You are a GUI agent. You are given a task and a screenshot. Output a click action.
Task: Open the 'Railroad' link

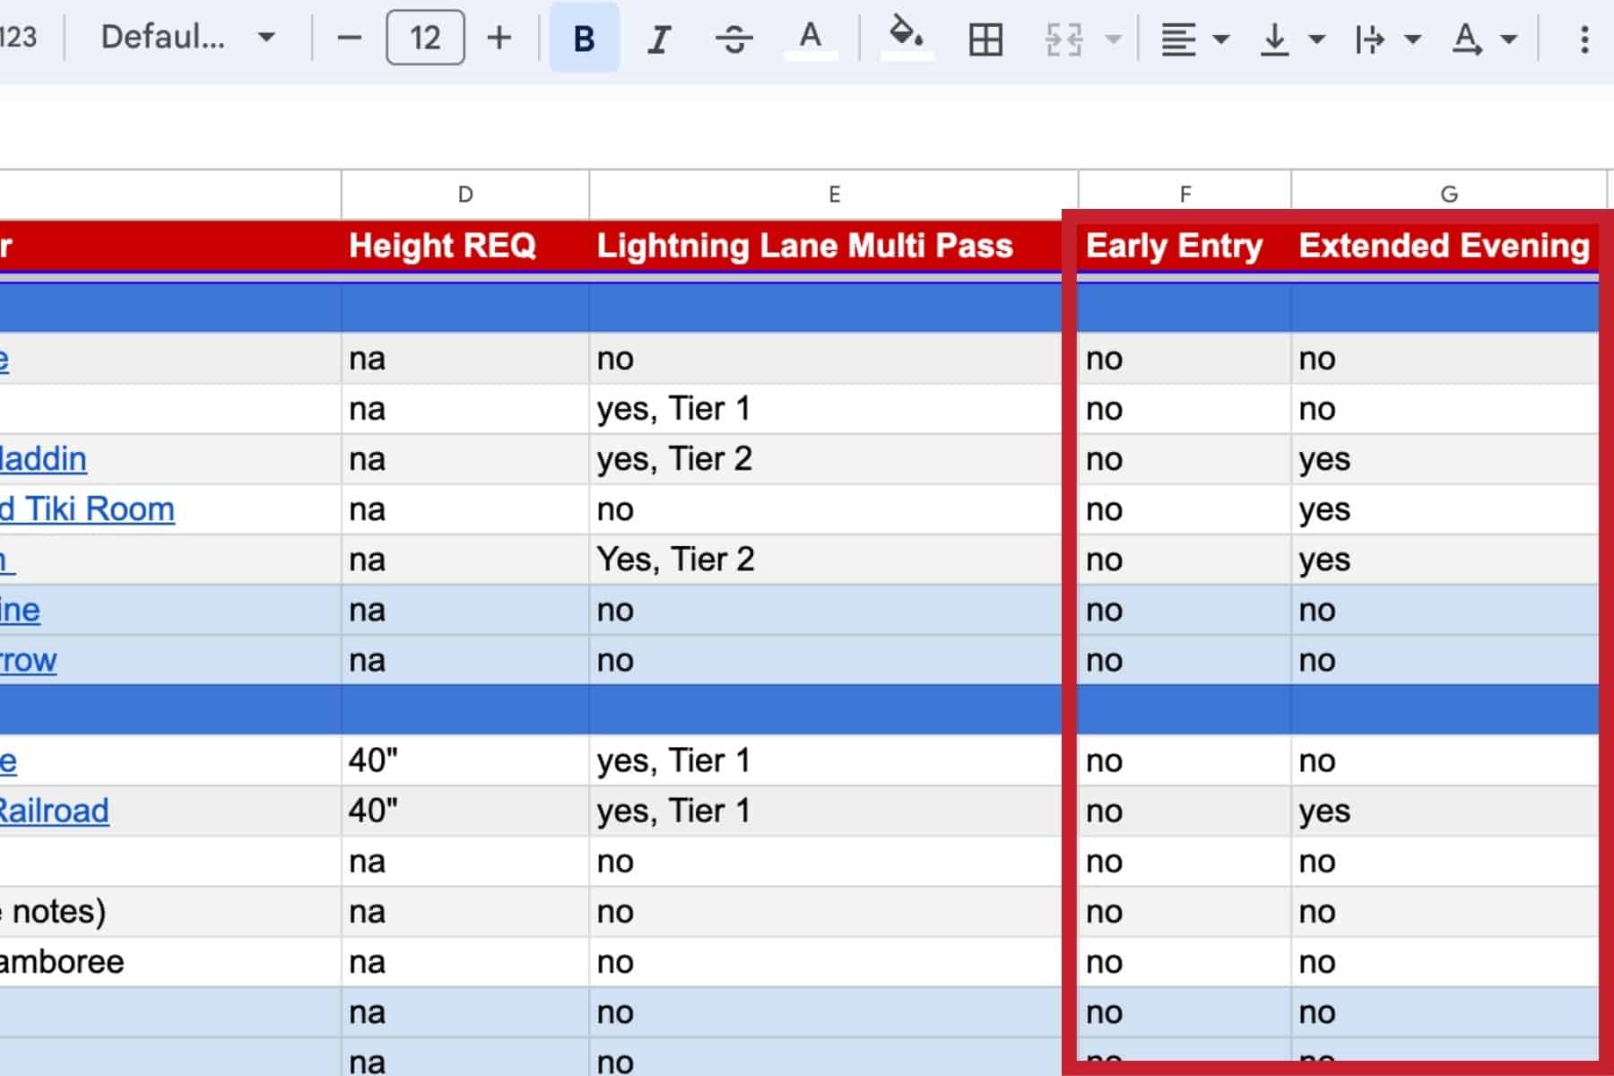[54, 811]
